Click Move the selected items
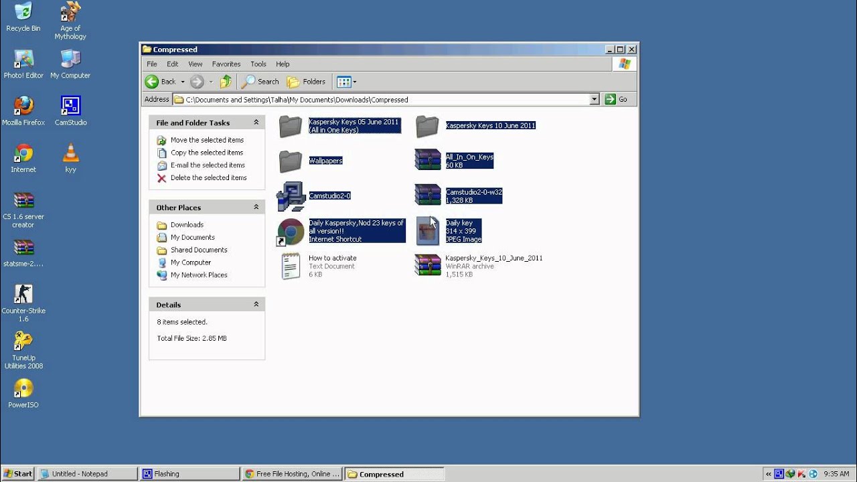Screen dimensions: 857x482 click(x=207, y=140)
